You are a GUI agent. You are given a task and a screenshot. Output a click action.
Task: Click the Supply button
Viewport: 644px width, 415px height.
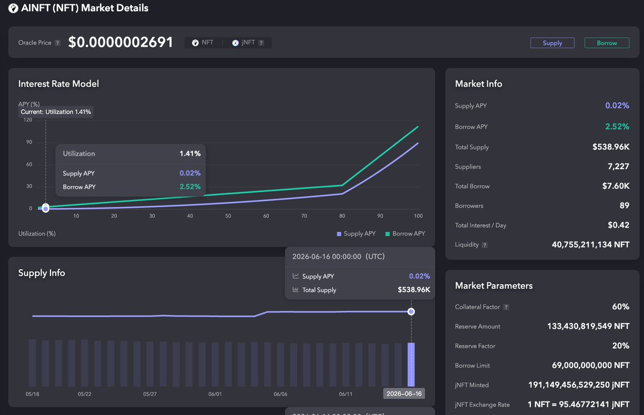click(552, 43)
